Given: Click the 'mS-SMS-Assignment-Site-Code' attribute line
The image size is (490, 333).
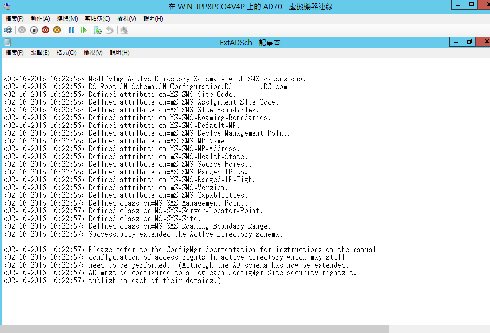Looking at the screenshot, I should click(x=141, y=102).
